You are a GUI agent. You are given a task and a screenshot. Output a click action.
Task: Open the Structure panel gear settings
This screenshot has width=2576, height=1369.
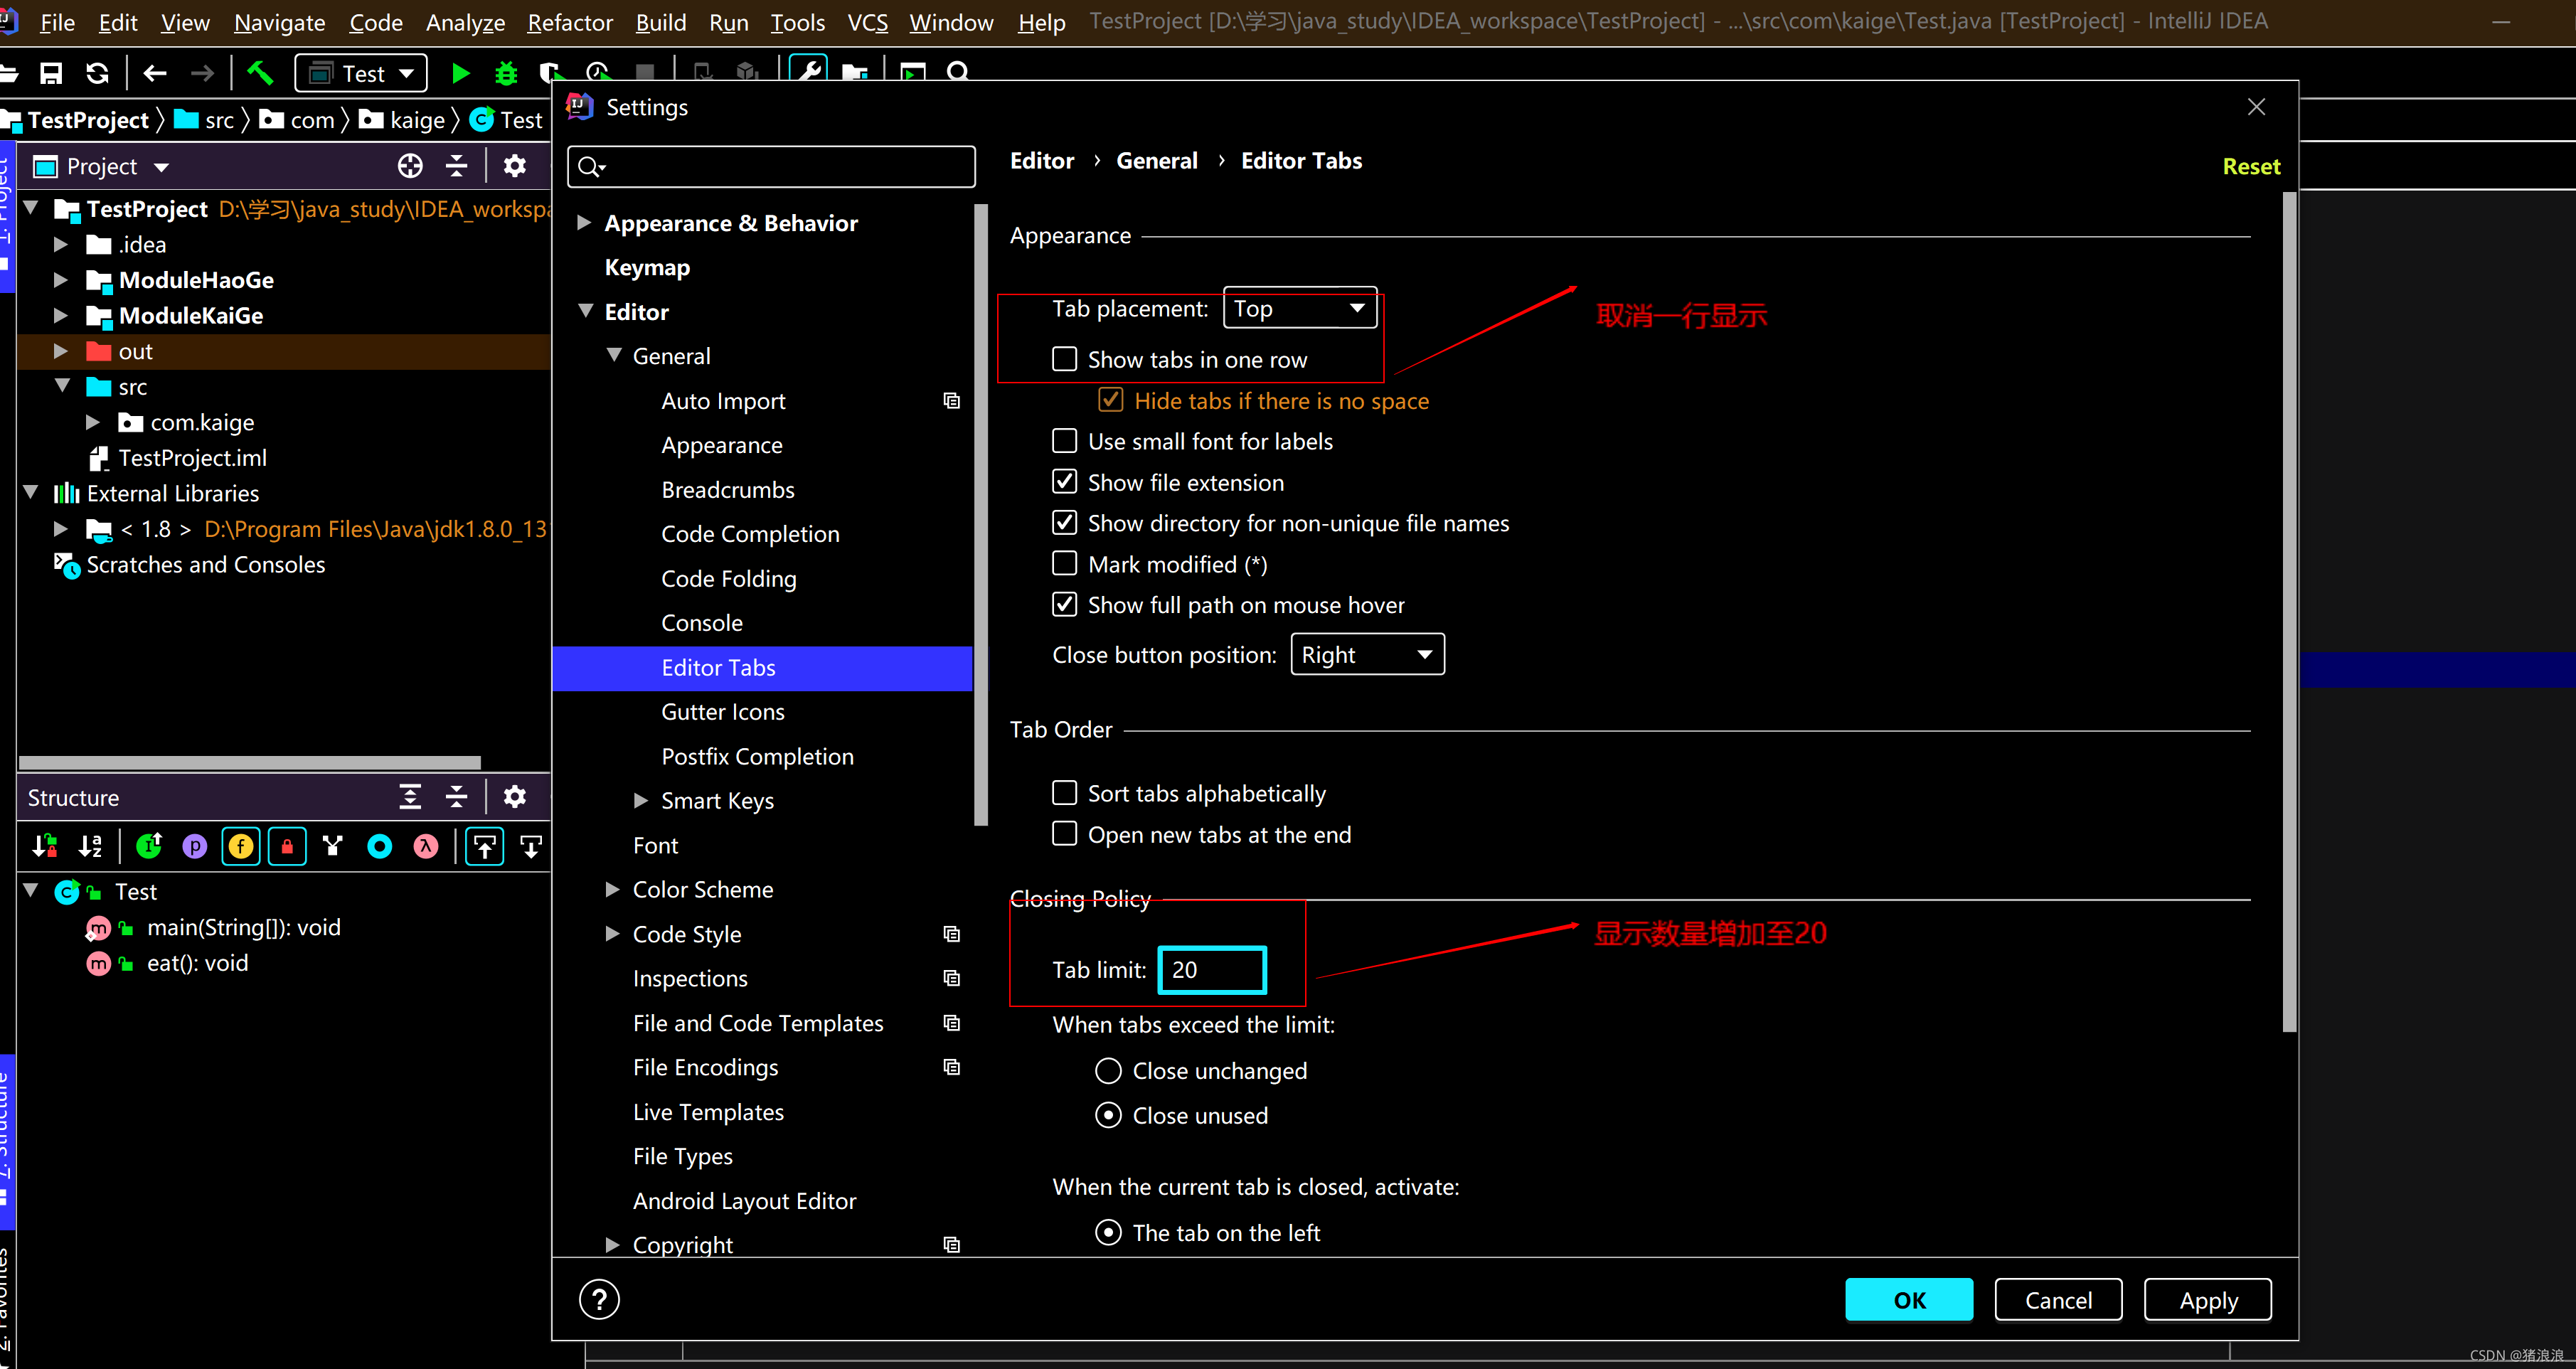click(514, 797)
